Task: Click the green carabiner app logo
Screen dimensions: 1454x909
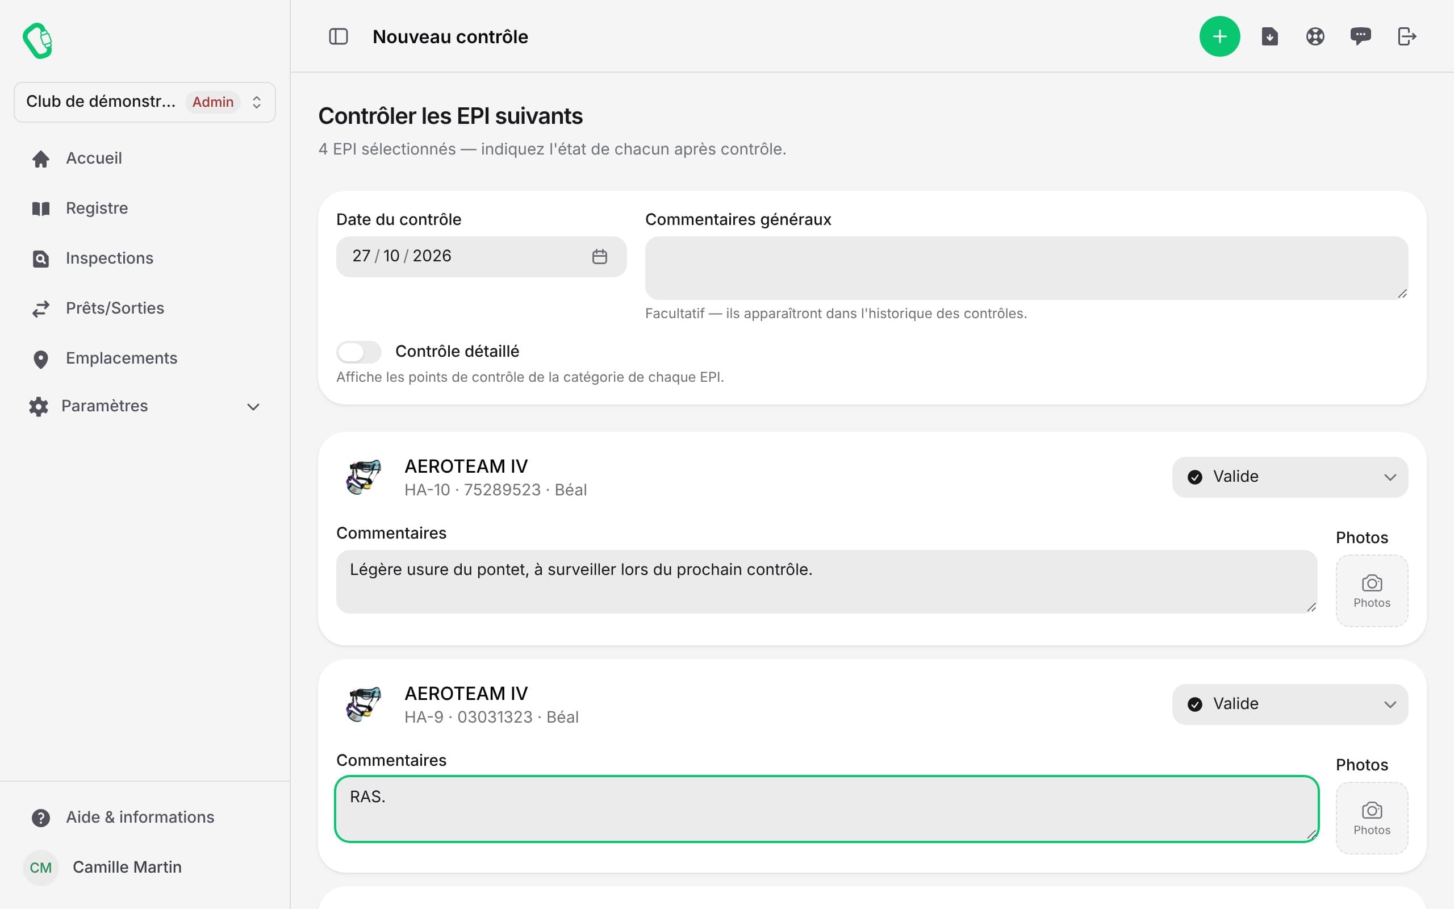Action: (38, 41)
